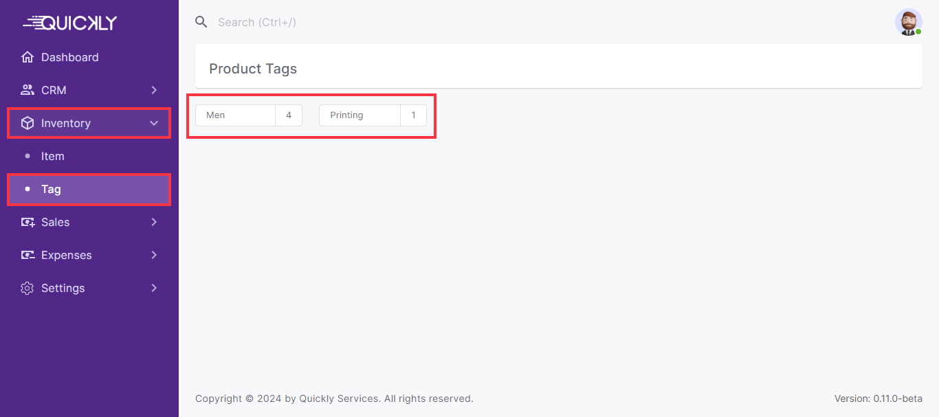Expand the Expenses submenu arrow
The width and height of the screenshot is (939, 417).
(x=154, y=255)
